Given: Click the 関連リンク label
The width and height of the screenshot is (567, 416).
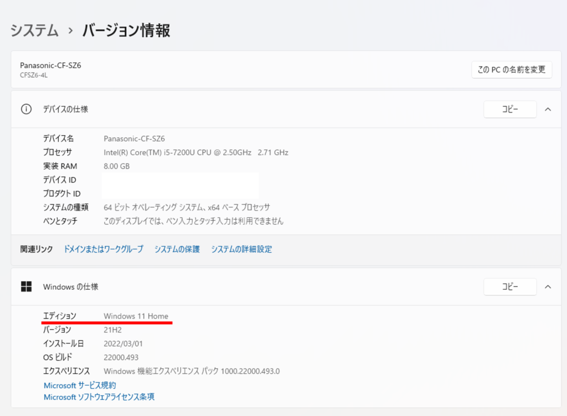Looking at the screenshot, I should point(37,249).
